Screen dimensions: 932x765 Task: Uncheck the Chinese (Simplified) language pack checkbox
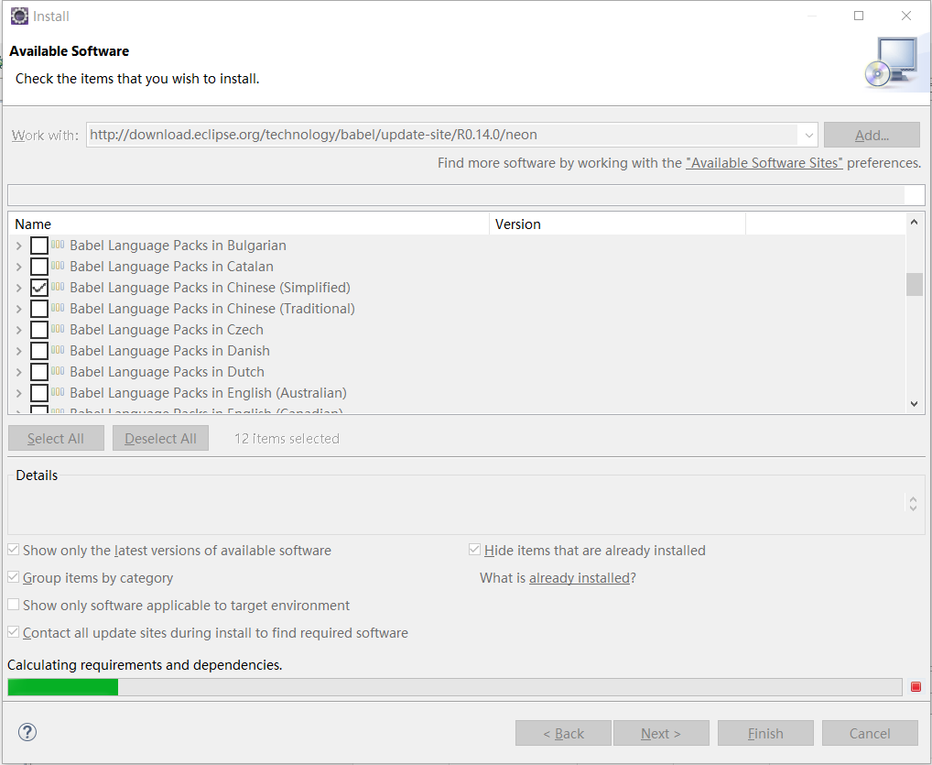point(39,288)
